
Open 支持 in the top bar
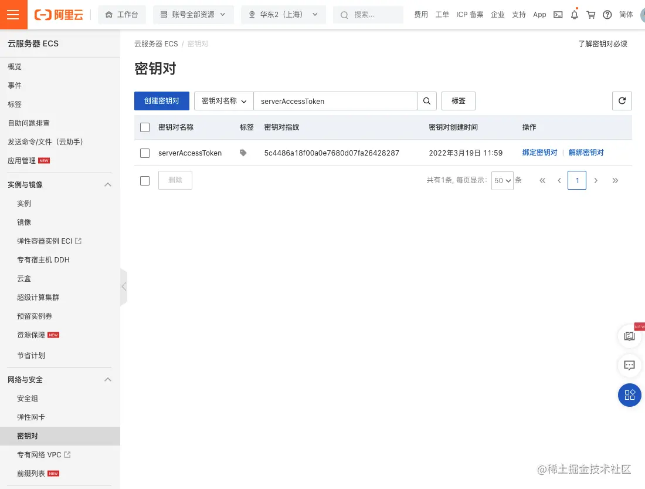coord(519,15)
